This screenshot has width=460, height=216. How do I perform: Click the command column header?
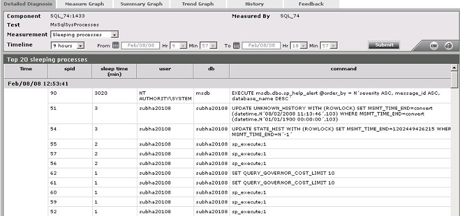340,71
